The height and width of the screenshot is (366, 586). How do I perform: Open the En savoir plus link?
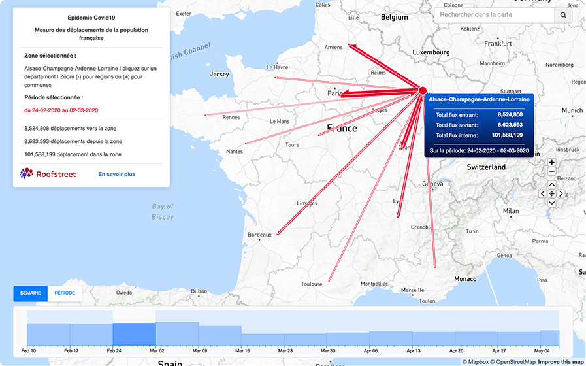116,175
